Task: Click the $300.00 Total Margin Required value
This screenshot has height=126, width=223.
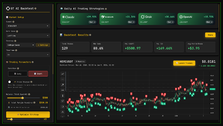Action: tap(43, 103)
